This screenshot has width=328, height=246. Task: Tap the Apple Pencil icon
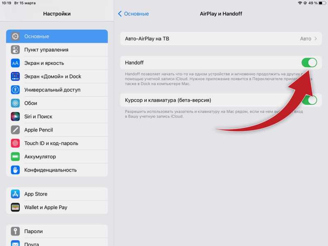pos(15,130)
